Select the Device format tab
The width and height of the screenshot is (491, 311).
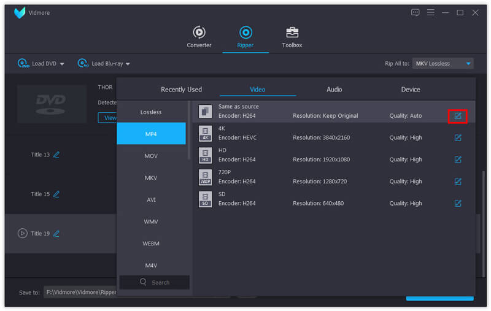click(x=411, y=90)
